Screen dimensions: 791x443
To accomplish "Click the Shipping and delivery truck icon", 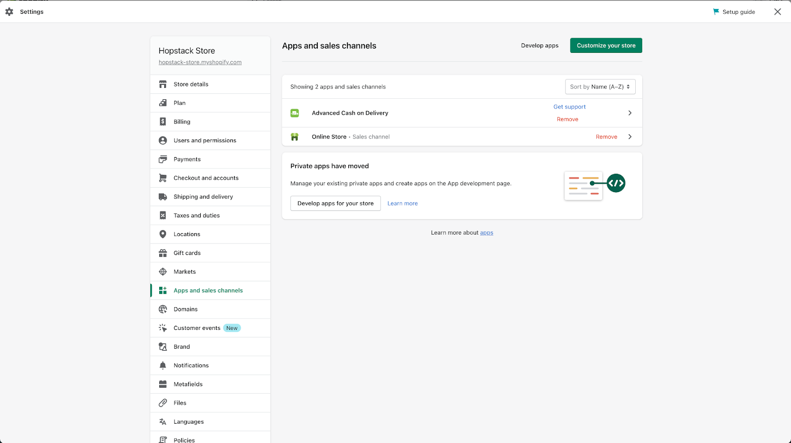I will tap(163, 197).
